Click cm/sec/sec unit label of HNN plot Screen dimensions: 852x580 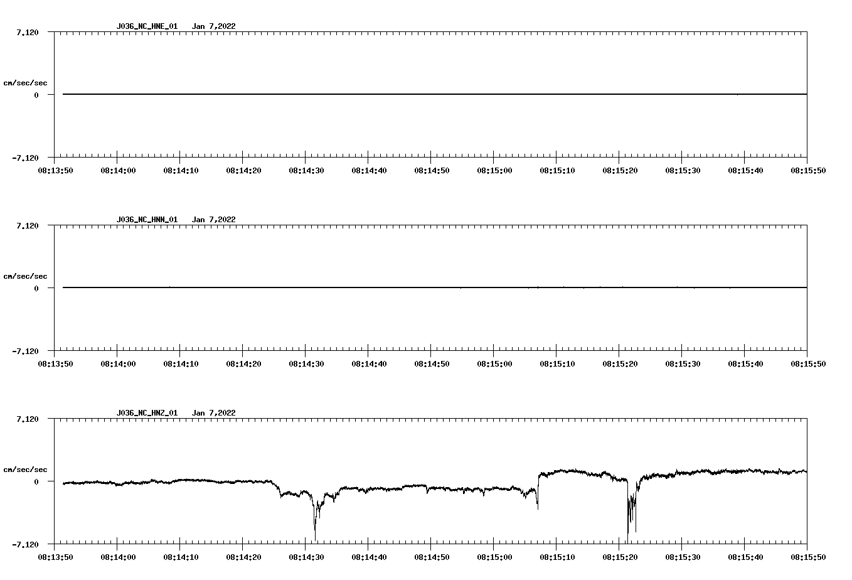tap(25, 276)
